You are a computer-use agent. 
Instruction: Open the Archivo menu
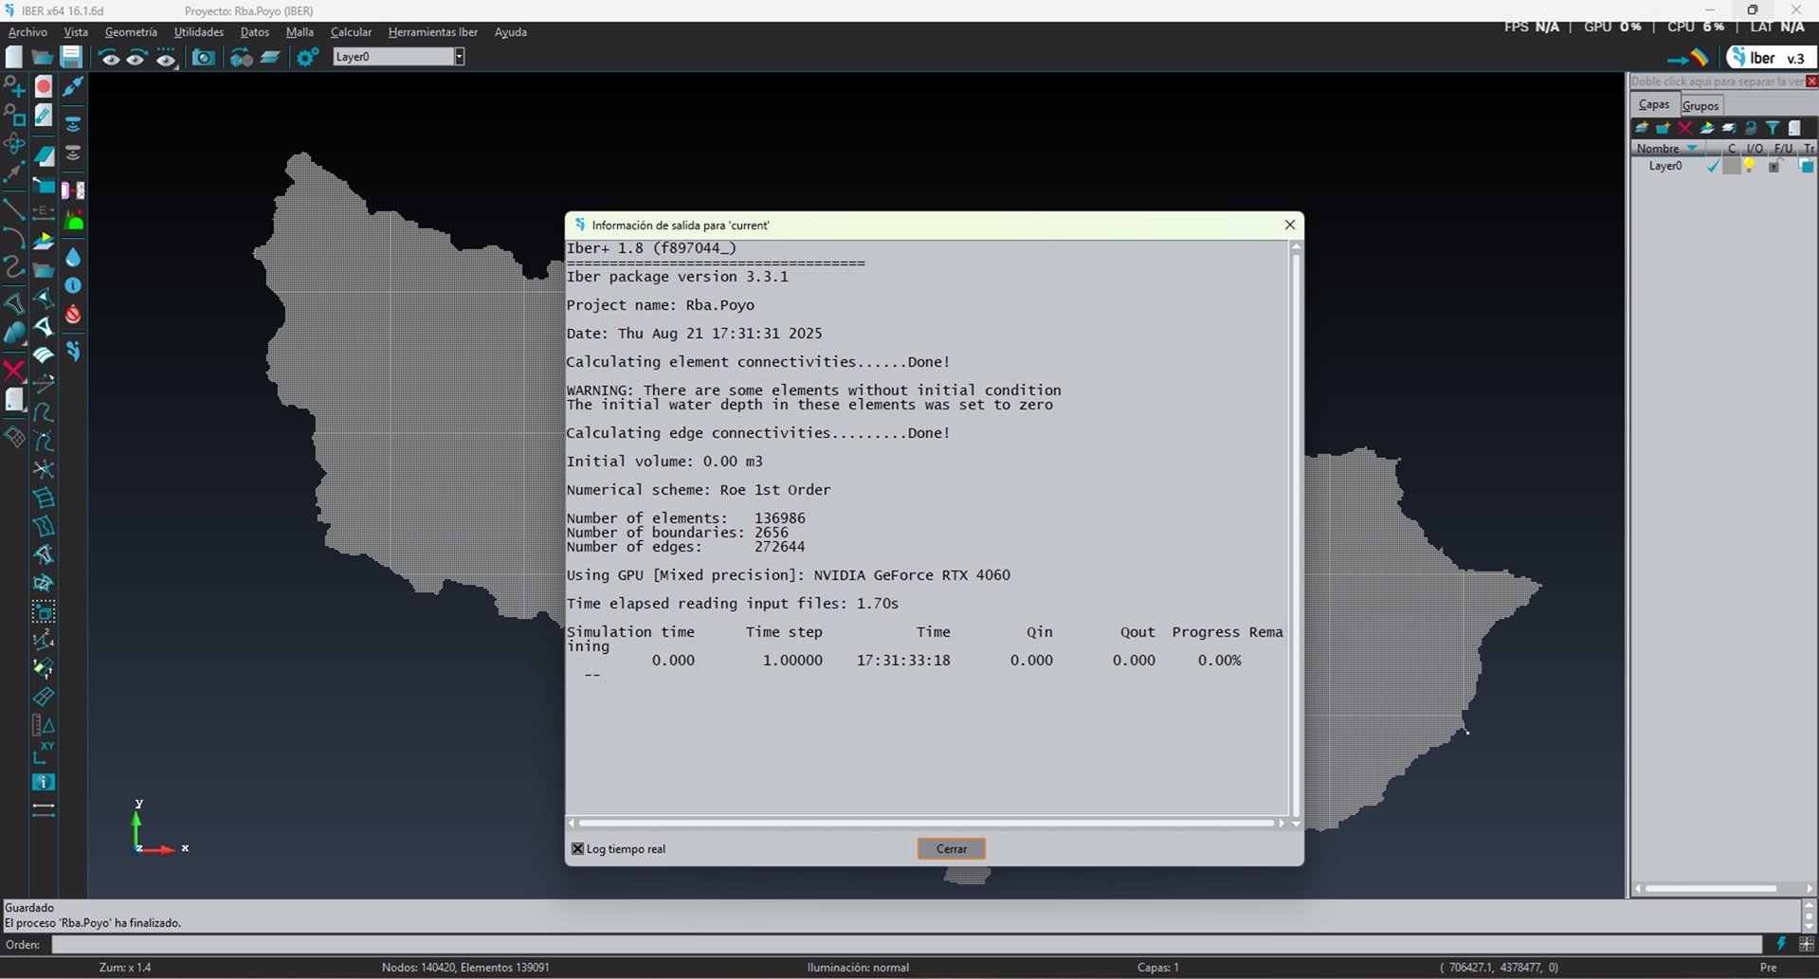pos(27,32)
